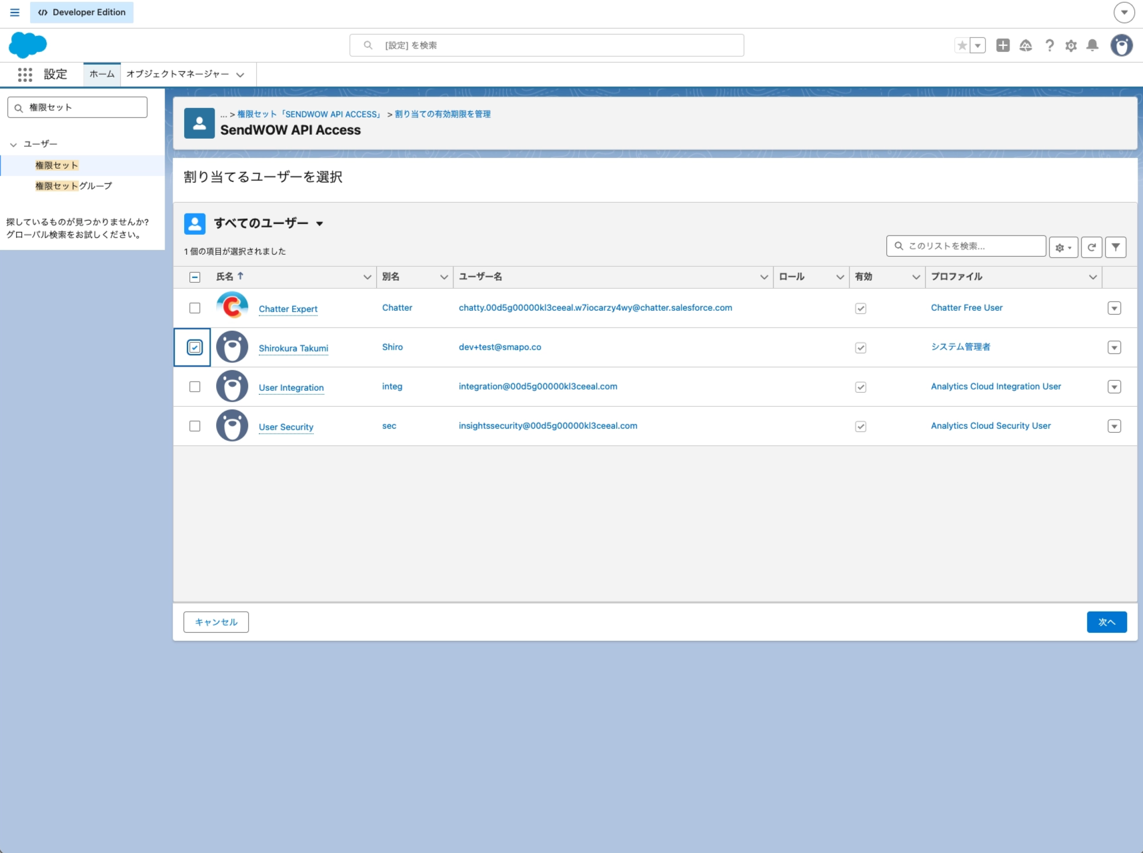Click the 有効 checkbox for Chatter Expert
Screen dimensions: 1143x853
(x=861, y=308)
